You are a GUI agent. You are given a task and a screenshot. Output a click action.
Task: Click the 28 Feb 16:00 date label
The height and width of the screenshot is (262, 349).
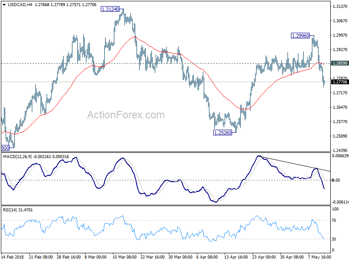coord(69,257)
